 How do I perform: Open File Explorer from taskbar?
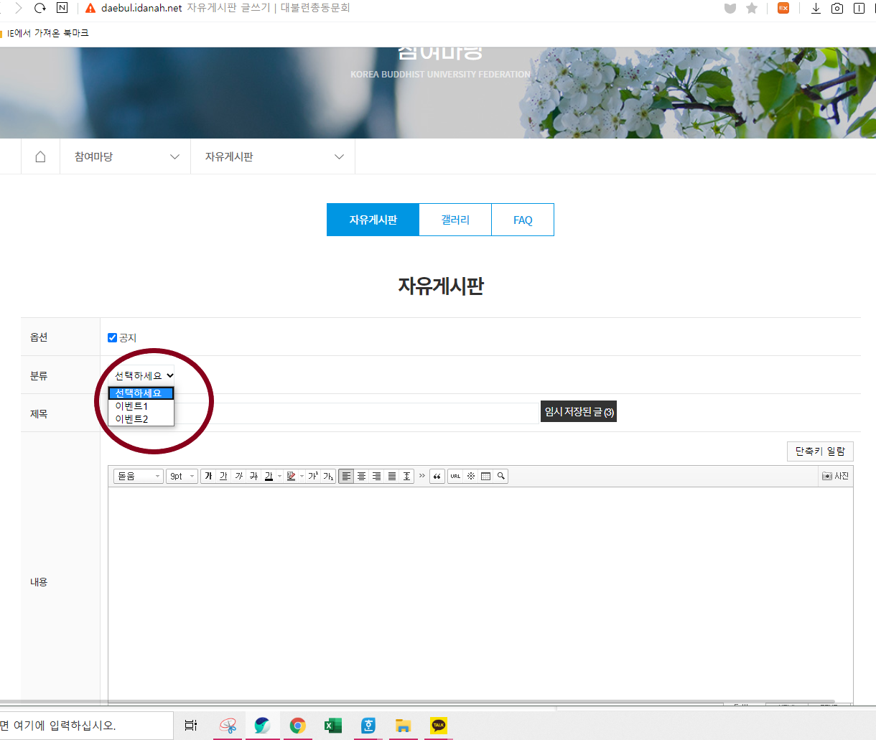click(x=403, y=726)
